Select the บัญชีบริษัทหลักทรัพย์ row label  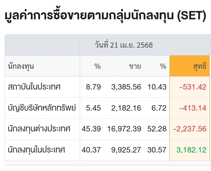[42, 108]
